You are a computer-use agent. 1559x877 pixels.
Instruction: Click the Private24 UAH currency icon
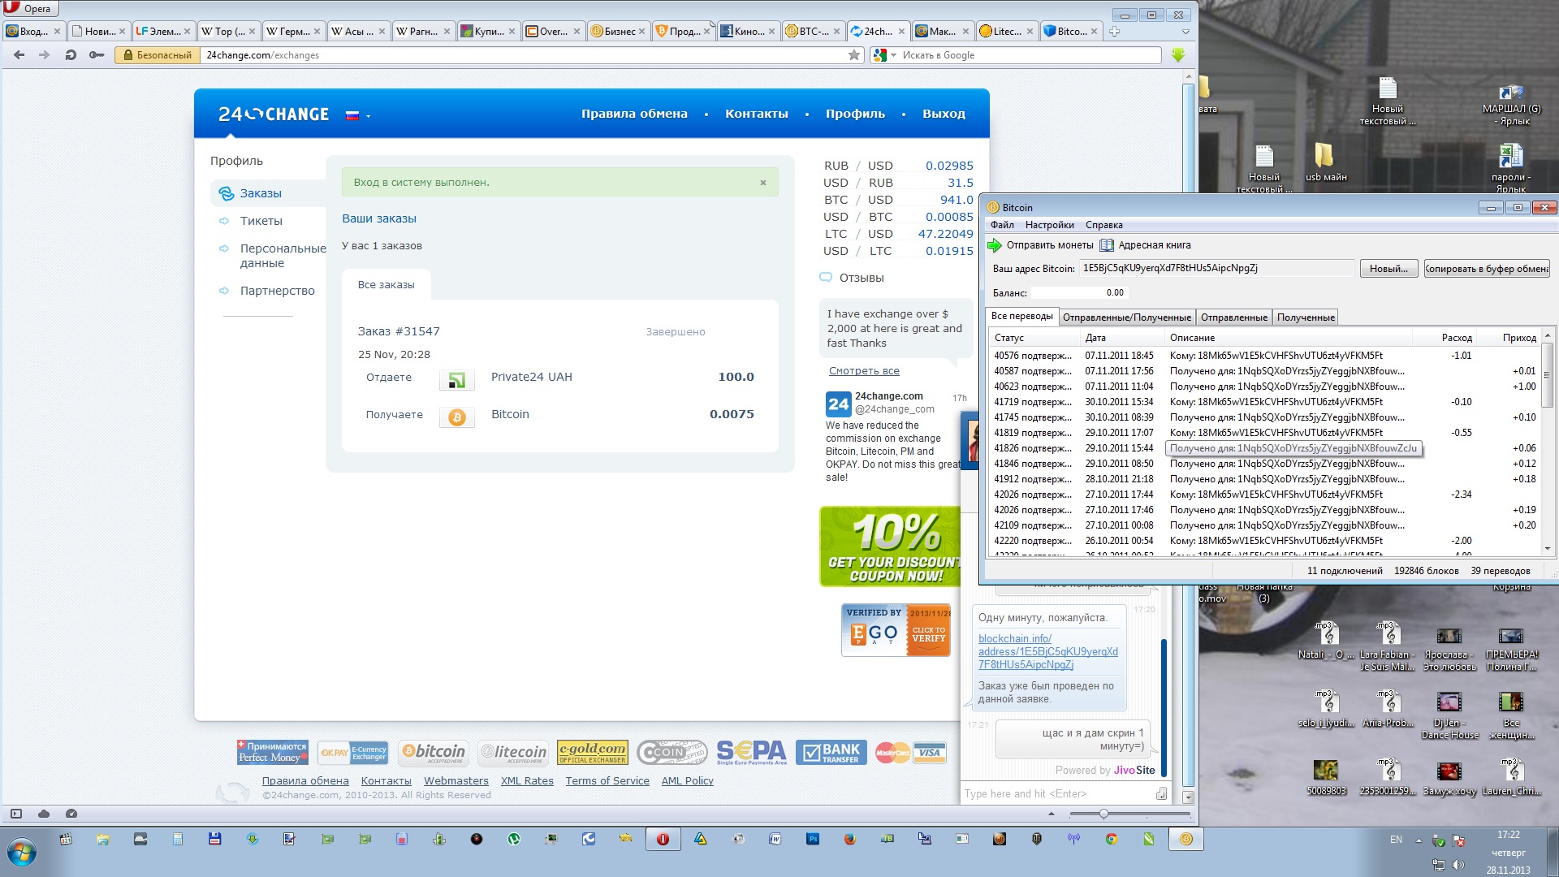click(457, 379)
